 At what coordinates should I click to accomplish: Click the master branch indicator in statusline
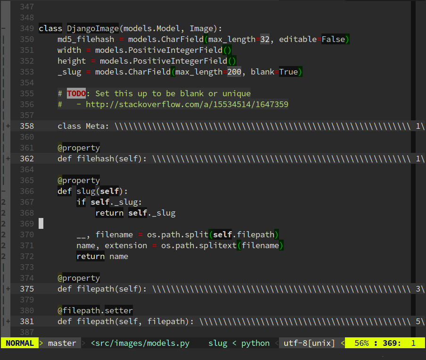pos(62,343)
